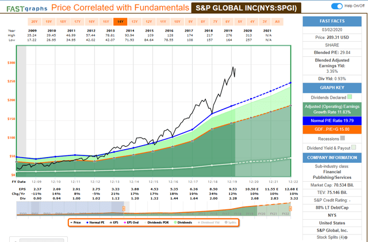Click the Div Yld 0.93% row

click(x=332, y=79)
